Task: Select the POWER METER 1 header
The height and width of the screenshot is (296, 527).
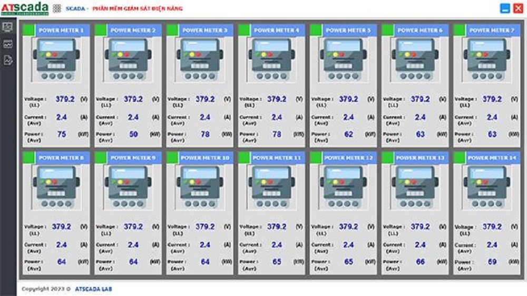Action: (x=62, y=30)
